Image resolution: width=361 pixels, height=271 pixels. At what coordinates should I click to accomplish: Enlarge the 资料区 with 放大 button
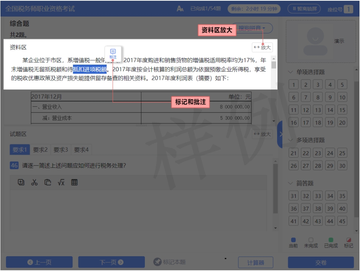click(x=262, y=47)
